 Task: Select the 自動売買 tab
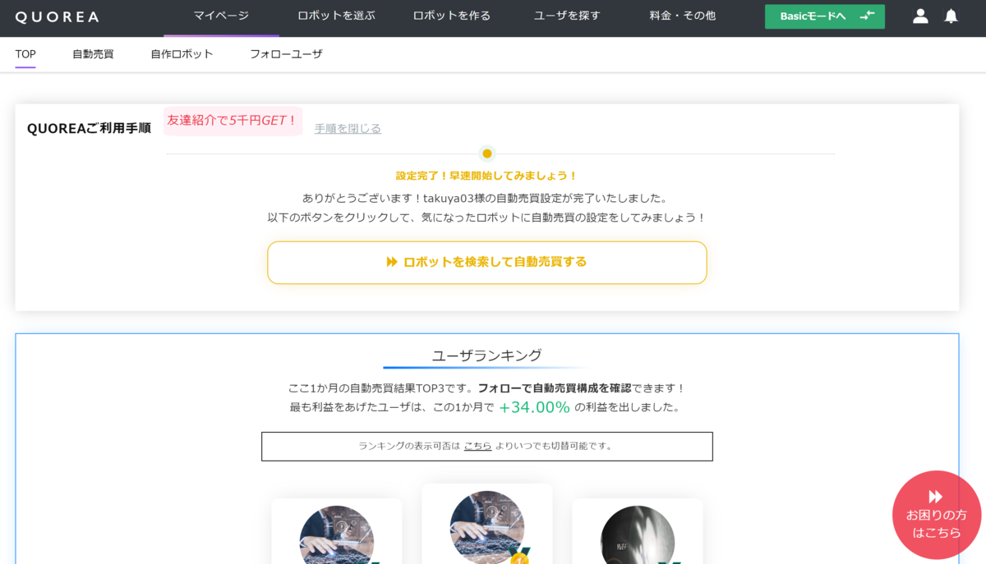pyautogui.click(x=93, y=54)
